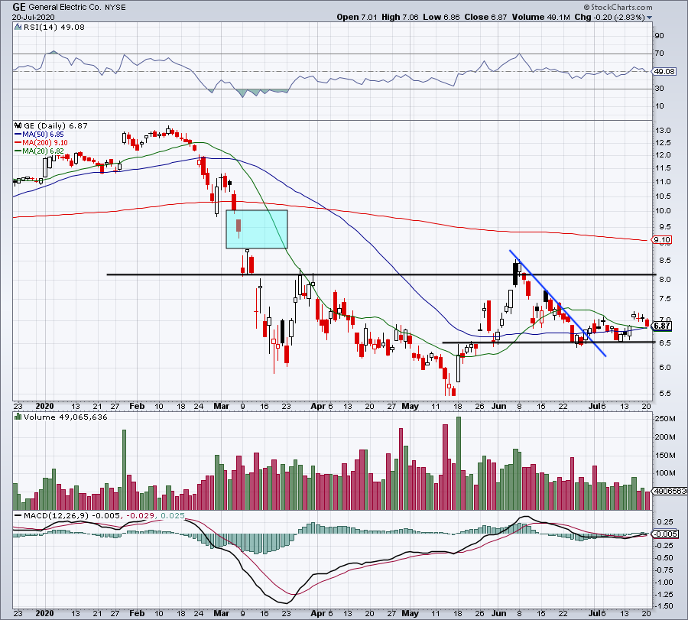Click the 0.025 MACD histogram value
The image size is (688, 620).
[x=173, y=515]
